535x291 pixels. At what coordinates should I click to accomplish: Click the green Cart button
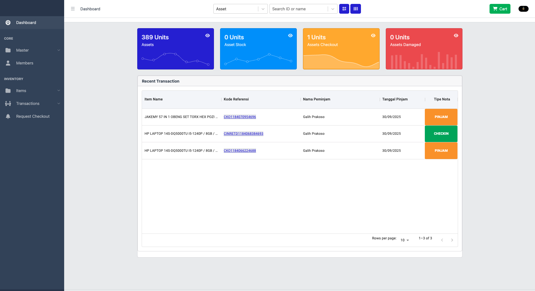pyautogui.click(x=500, y=9)
